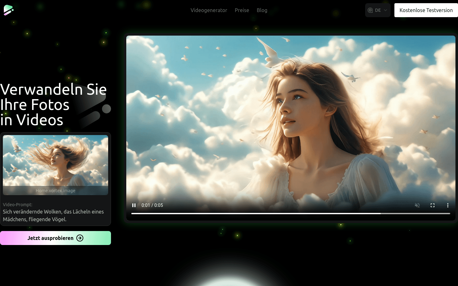Click the site logo icon
458x286 pixels.
point(9,10)
